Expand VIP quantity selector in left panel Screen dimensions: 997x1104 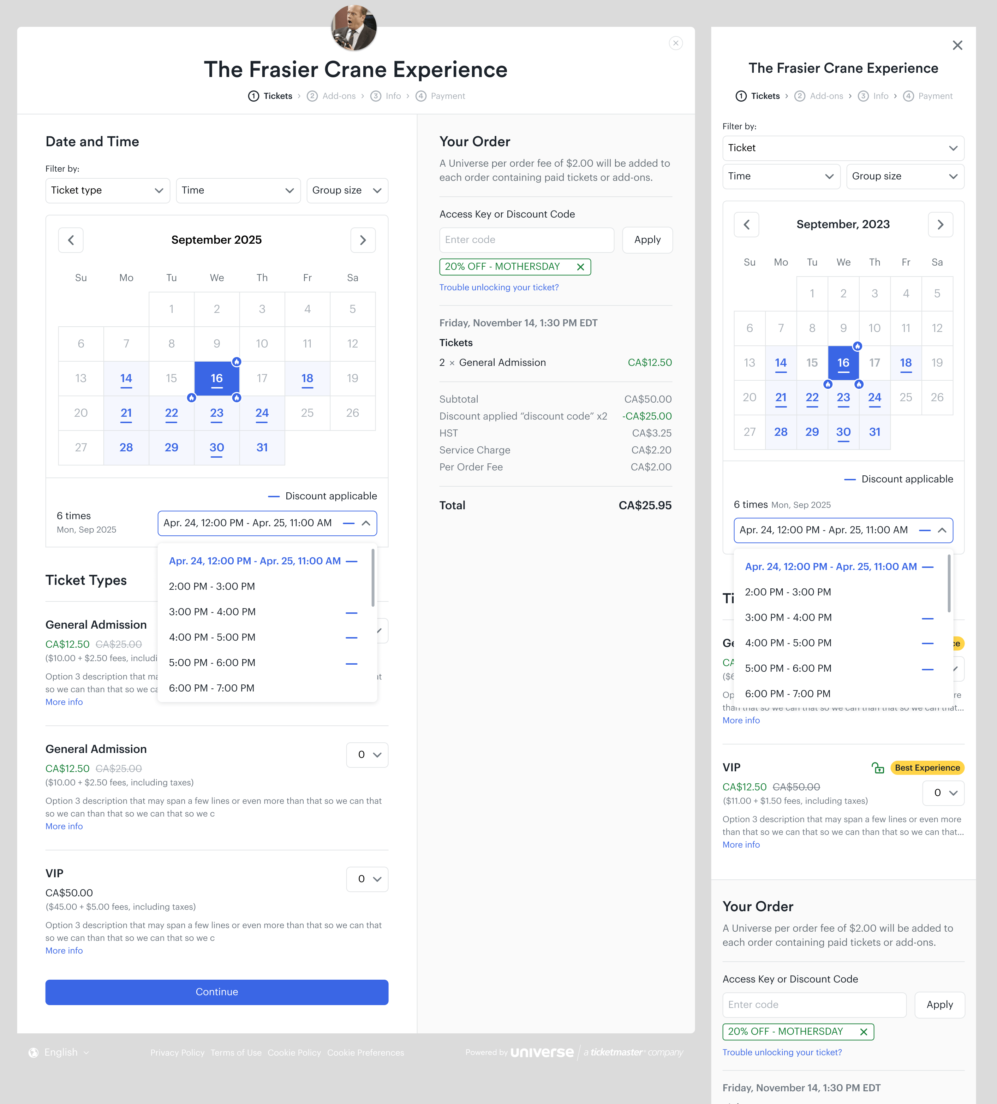[x=368, y=879]
